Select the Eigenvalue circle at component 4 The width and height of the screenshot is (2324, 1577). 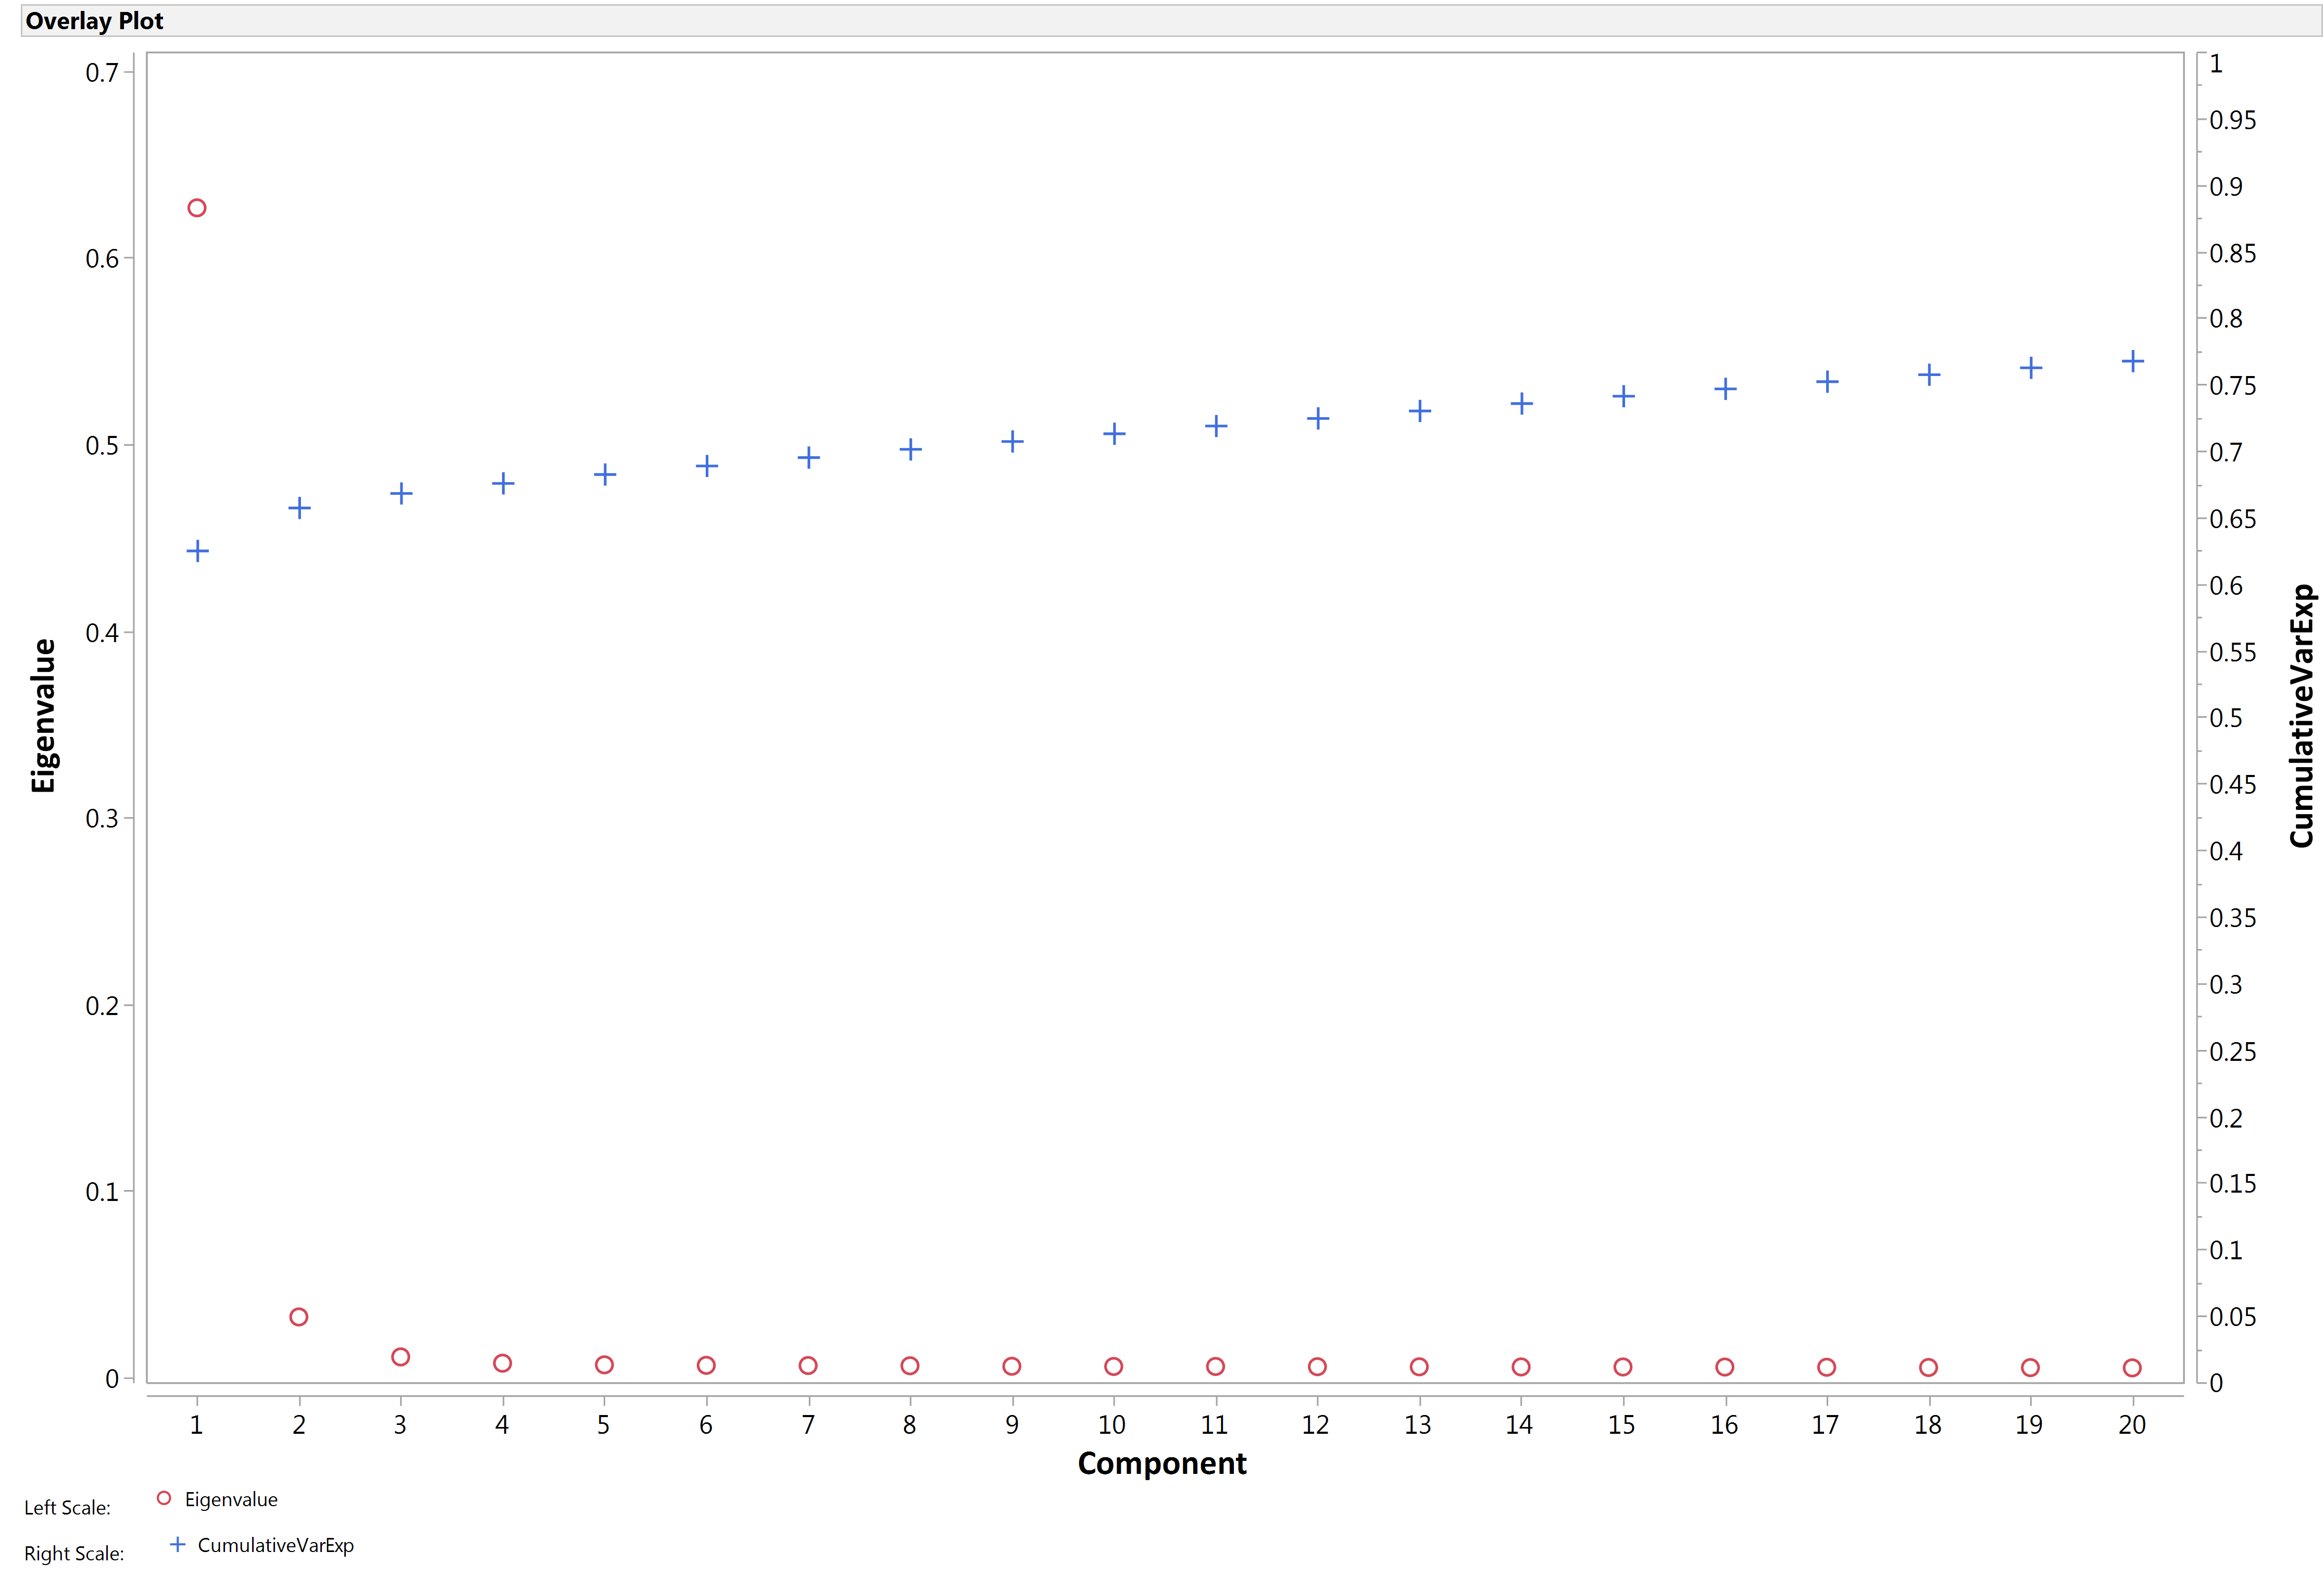tap(503, 1363)
